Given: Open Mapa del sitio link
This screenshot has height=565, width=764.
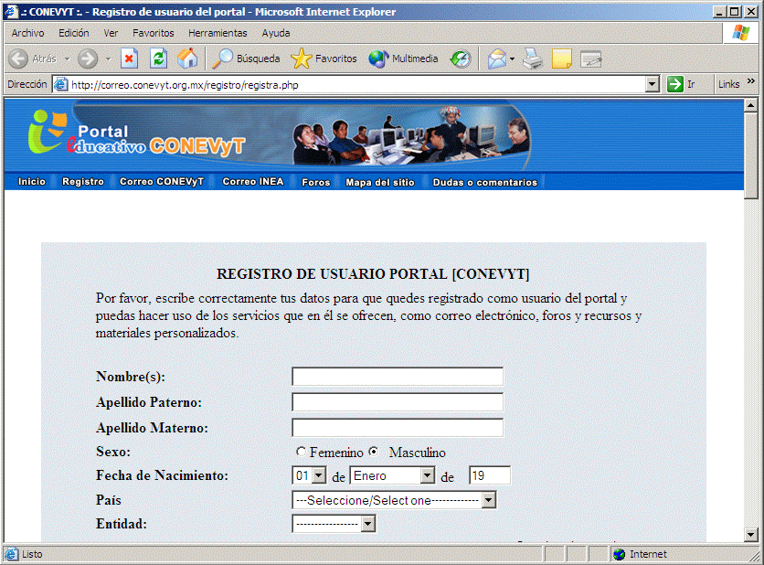Looking at the screenshot, I should (x=380, y=182).
